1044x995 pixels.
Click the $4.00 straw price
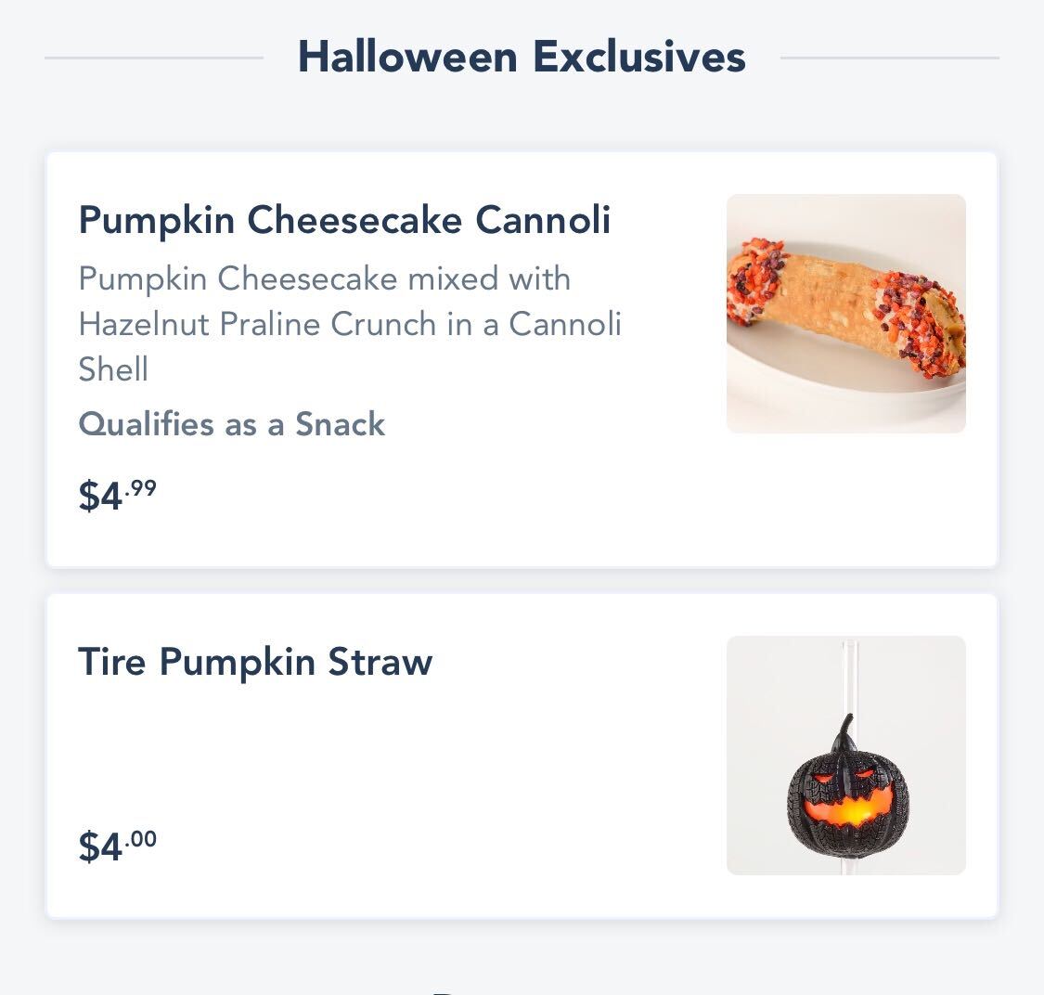click(116, 843)
